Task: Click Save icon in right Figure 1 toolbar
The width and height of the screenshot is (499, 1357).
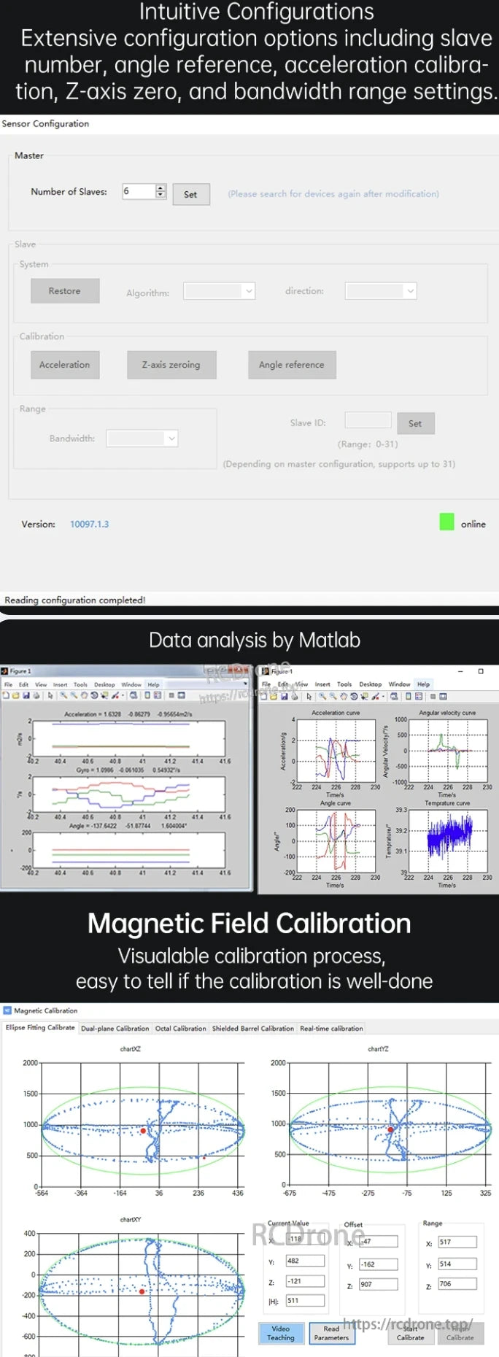Action: pyautogui.click(x=285, y=697)
